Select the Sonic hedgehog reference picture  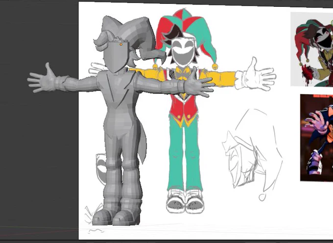pyautogui.click(x=316, y=138)
